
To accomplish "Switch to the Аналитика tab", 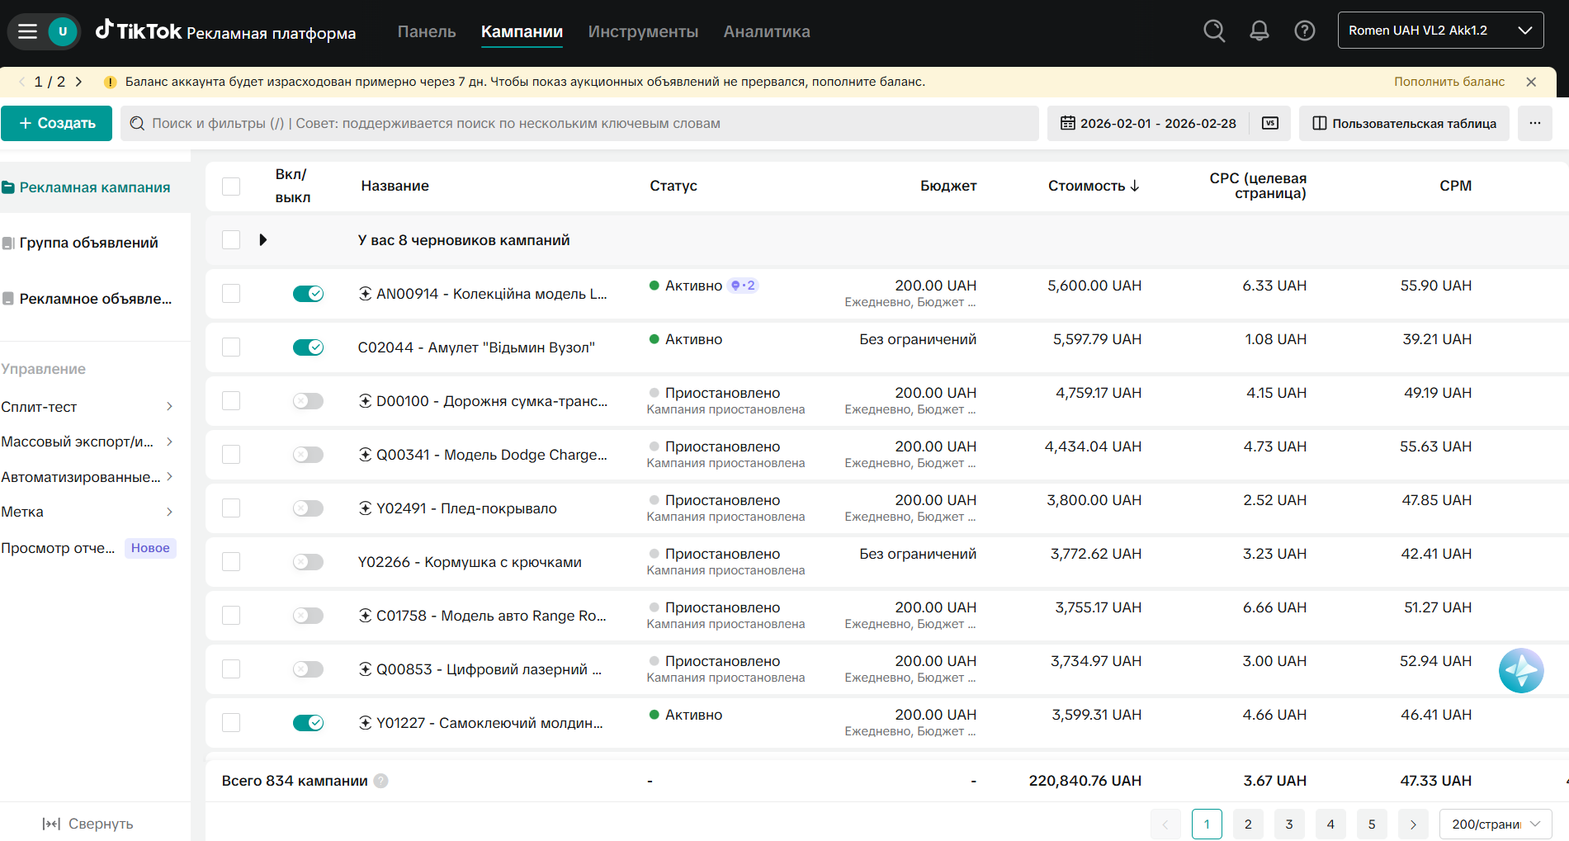I will (767, 31).
